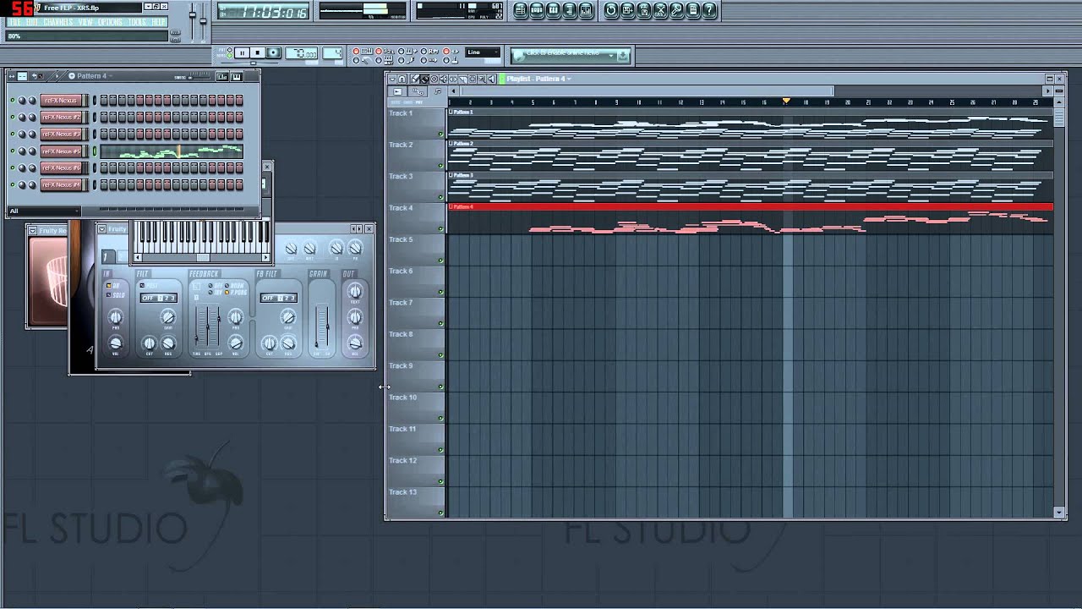
Task: Open the step sequencer keyboard editor icon
Action: click(x=237, y=77)
